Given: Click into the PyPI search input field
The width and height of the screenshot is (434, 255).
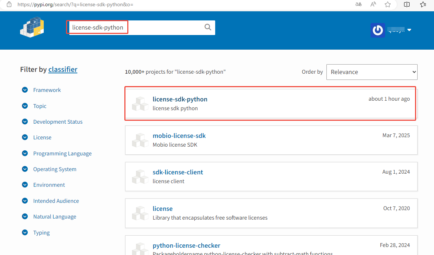Looking at the screenshot, I should (x=135, y=27).
